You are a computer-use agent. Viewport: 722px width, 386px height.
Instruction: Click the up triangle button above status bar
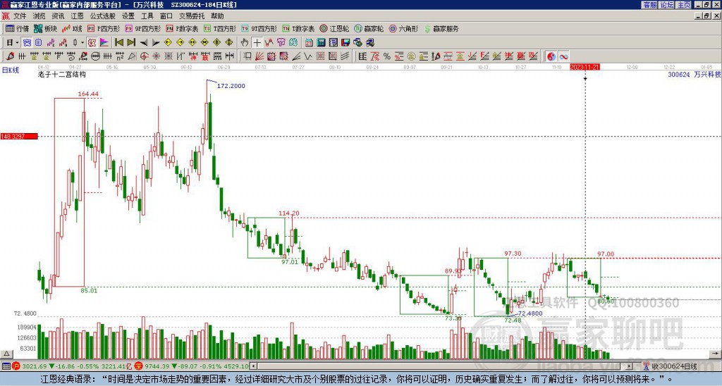click(x=6, y=354)
